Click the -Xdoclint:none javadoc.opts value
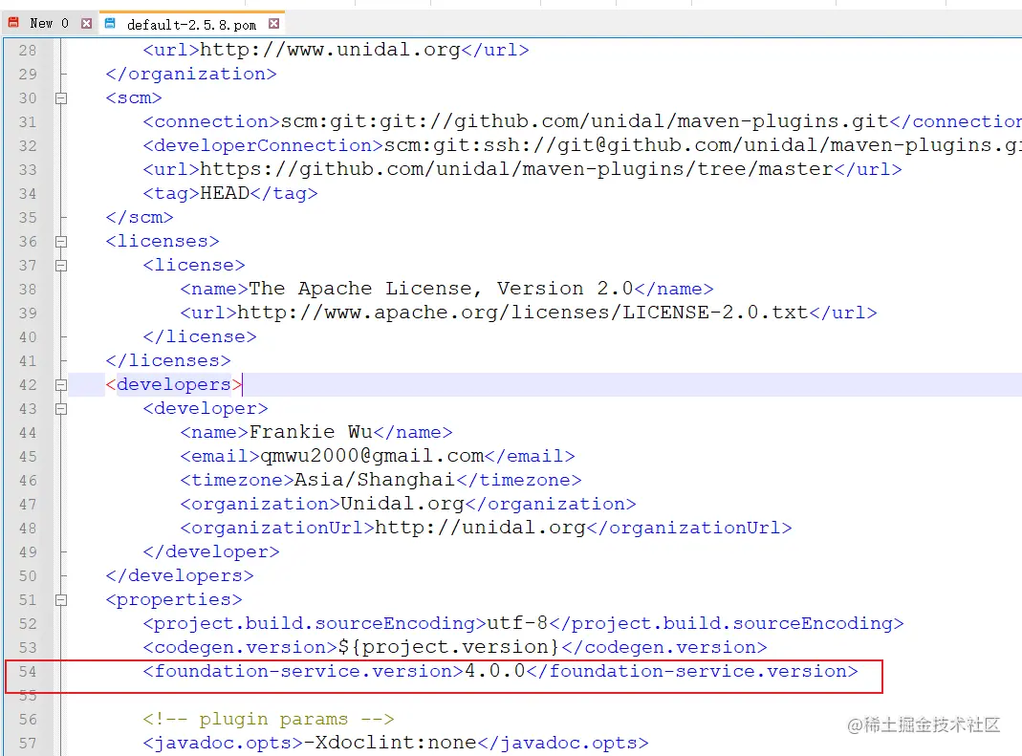Viewport: 1022px width, 756px height. 390,743
